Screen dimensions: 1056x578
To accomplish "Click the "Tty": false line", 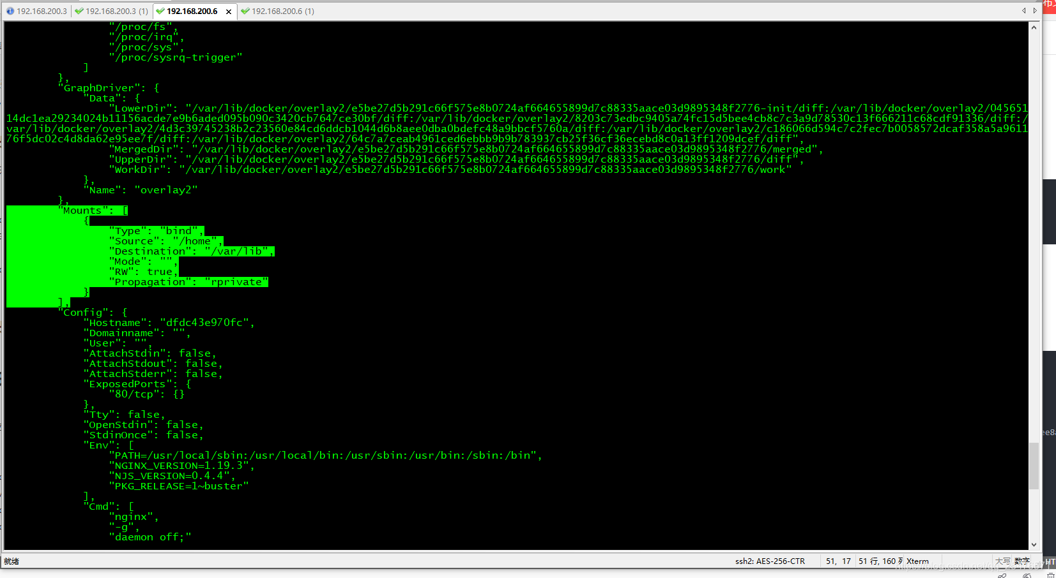I will 125,415.
